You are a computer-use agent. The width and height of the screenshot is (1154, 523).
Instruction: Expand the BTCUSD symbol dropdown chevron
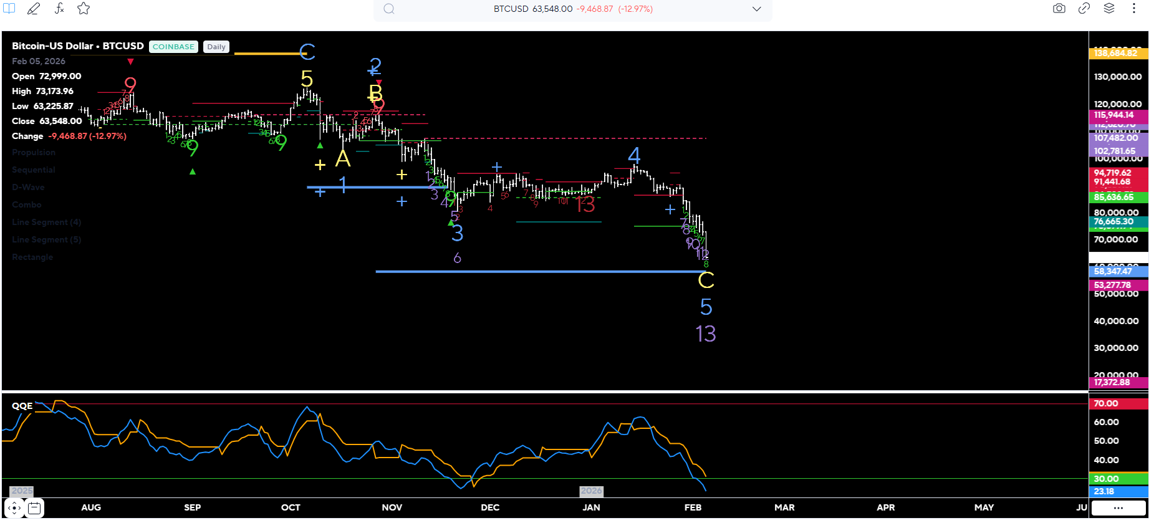756,9
